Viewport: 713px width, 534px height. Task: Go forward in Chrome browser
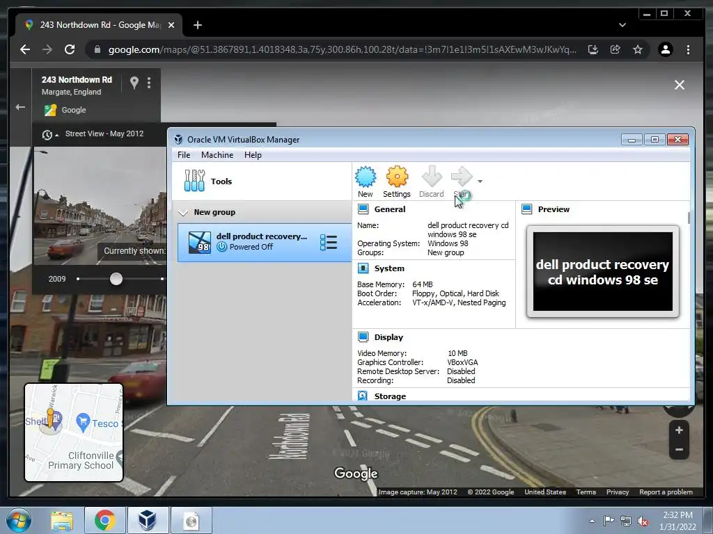point(47,49)
